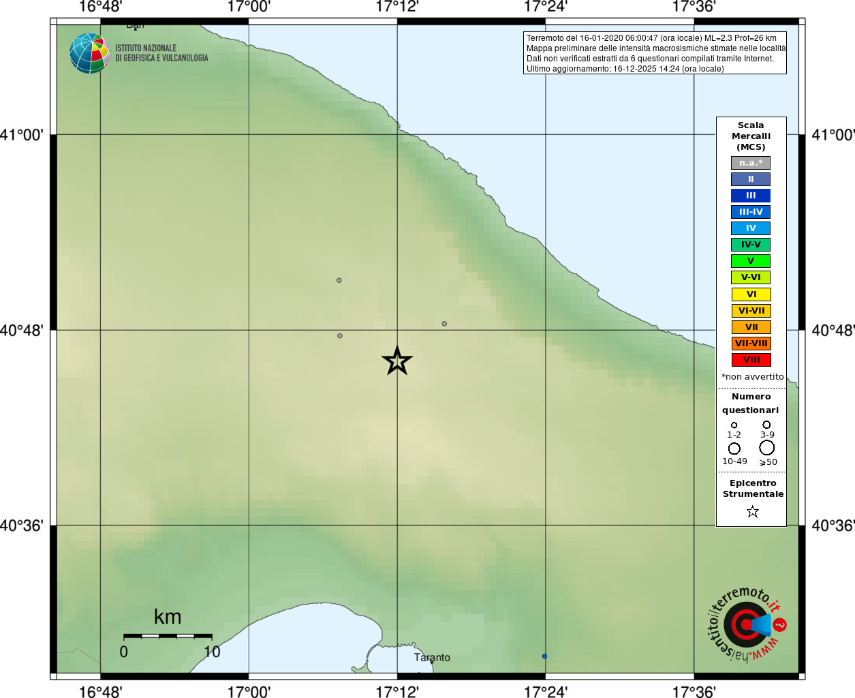Viewport: 855px width, 698px height.
Task: Click the INGV globe logo
Action: [89, 53]
